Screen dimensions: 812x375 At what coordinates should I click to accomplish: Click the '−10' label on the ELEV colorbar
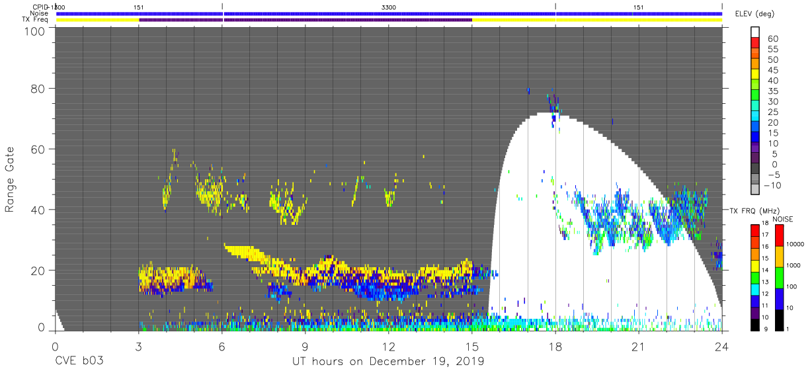772,185
